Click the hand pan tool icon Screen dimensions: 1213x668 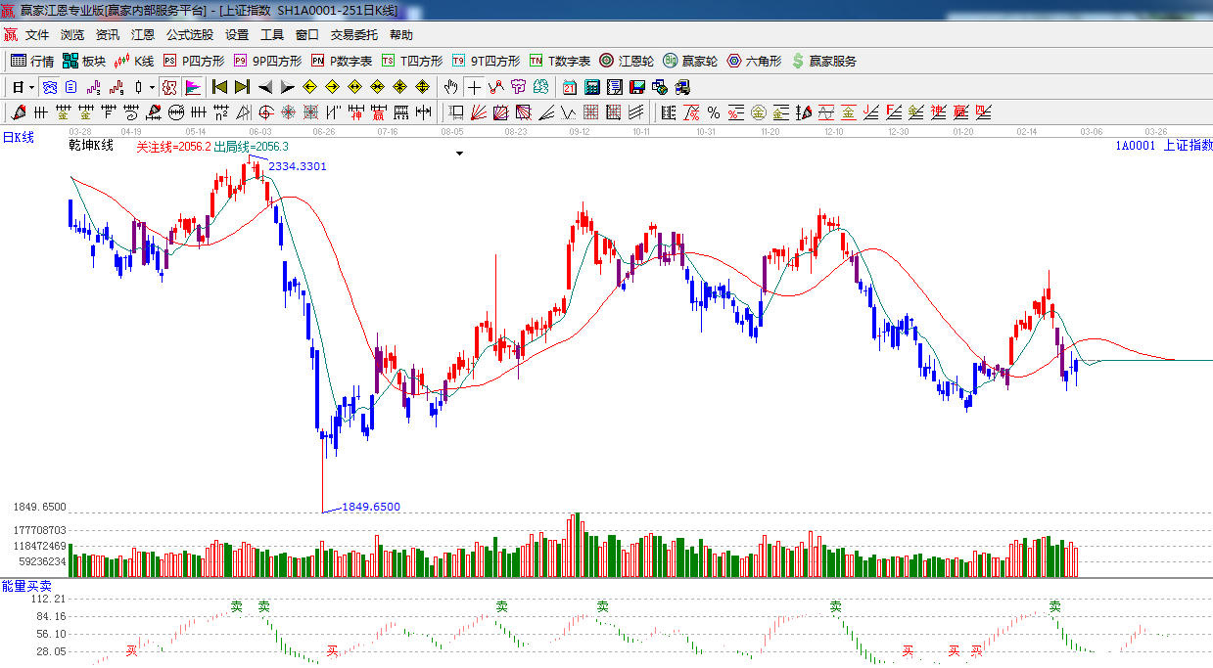coord(451,87)
